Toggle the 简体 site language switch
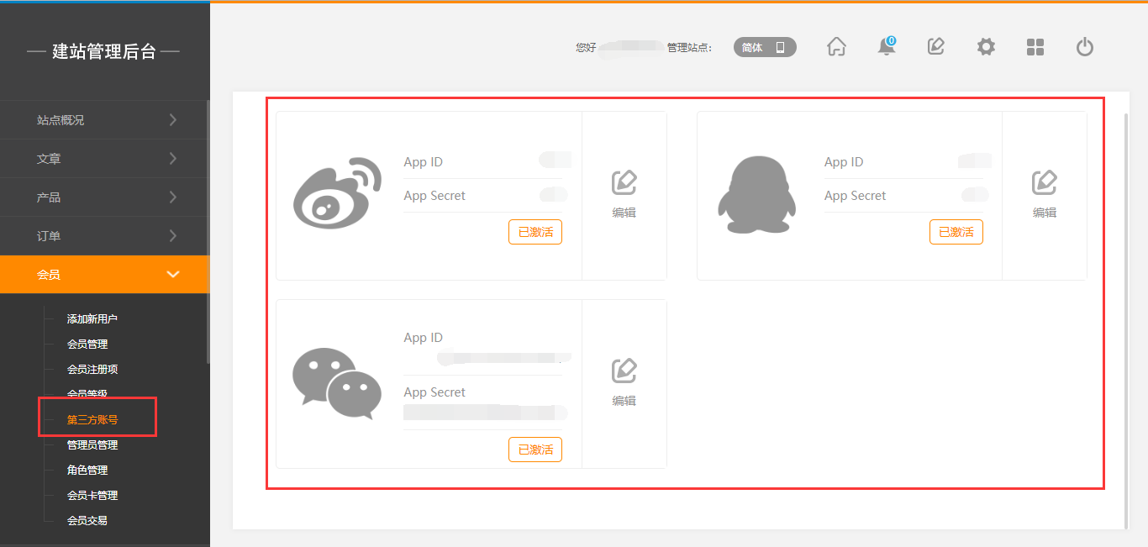 [x=764, y=47]
